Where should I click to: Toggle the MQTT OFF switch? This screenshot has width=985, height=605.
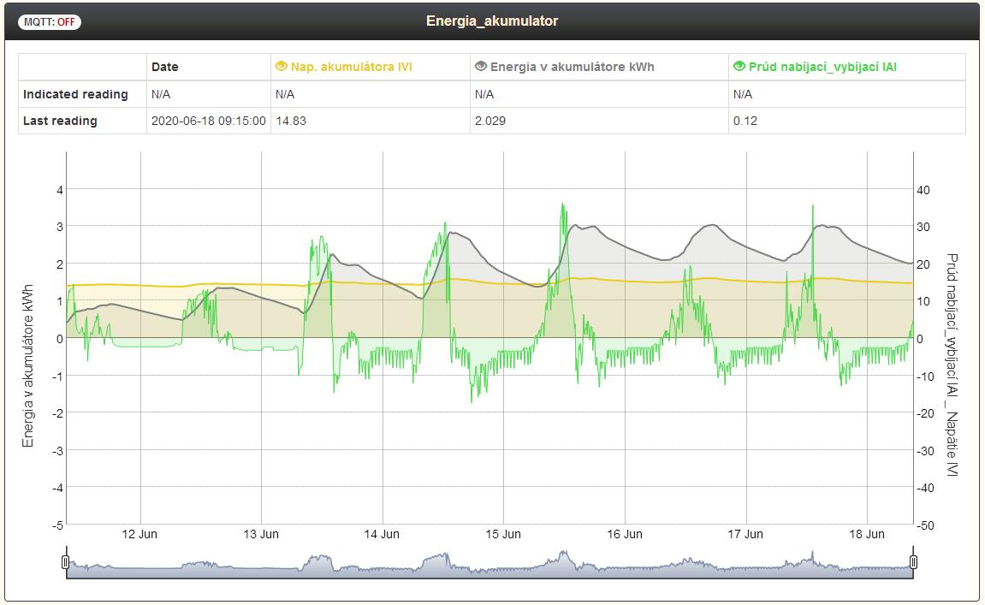tap(50, 22)
